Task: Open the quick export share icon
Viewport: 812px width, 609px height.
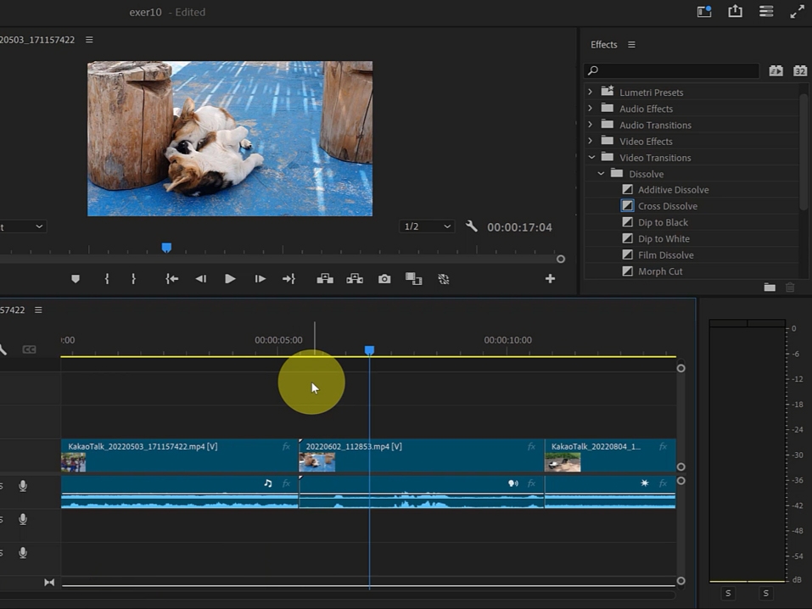Action: coord(735,11)
